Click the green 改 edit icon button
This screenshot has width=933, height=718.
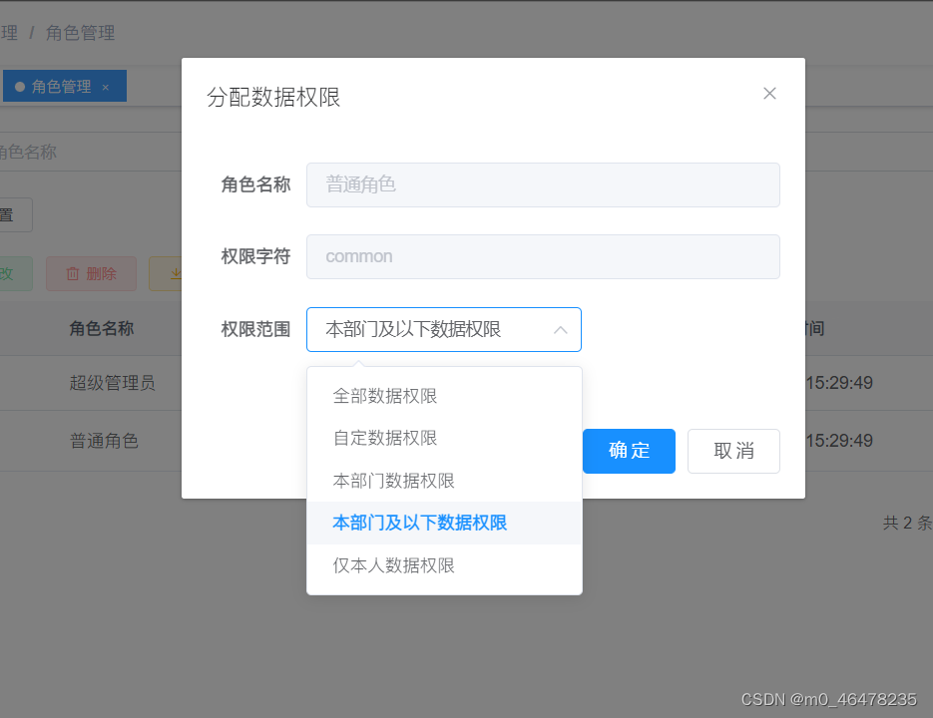[10, 273]
